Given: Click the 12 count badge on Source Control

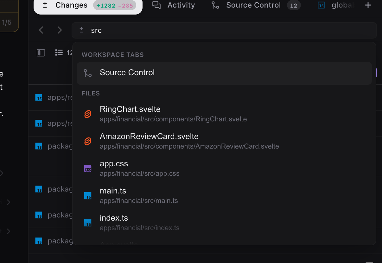Looking at the screenshot, I should 294,5.
